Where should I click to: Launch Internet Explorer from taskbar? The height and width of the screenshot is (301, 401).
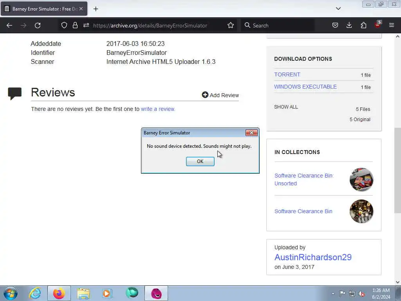(x=35, y=293)
